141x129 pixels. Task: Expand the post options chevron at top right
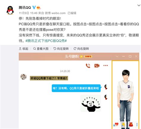[x=139, y=5]
